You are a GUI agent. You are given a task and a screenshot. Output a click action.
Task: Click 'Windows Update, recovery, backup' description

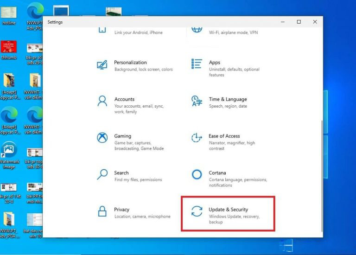pos(234,219)
